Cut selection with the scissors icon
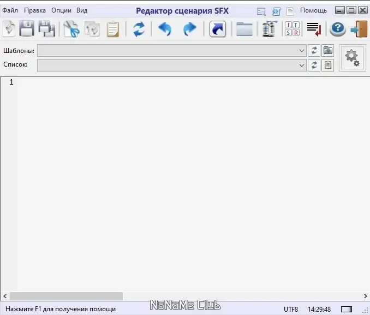370x315 pixels. point(71,29)
